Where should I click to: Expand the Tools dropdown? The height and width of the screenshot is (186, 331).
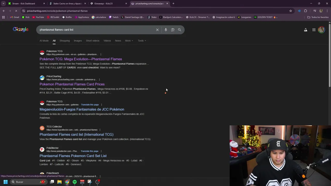pos(142,41)
